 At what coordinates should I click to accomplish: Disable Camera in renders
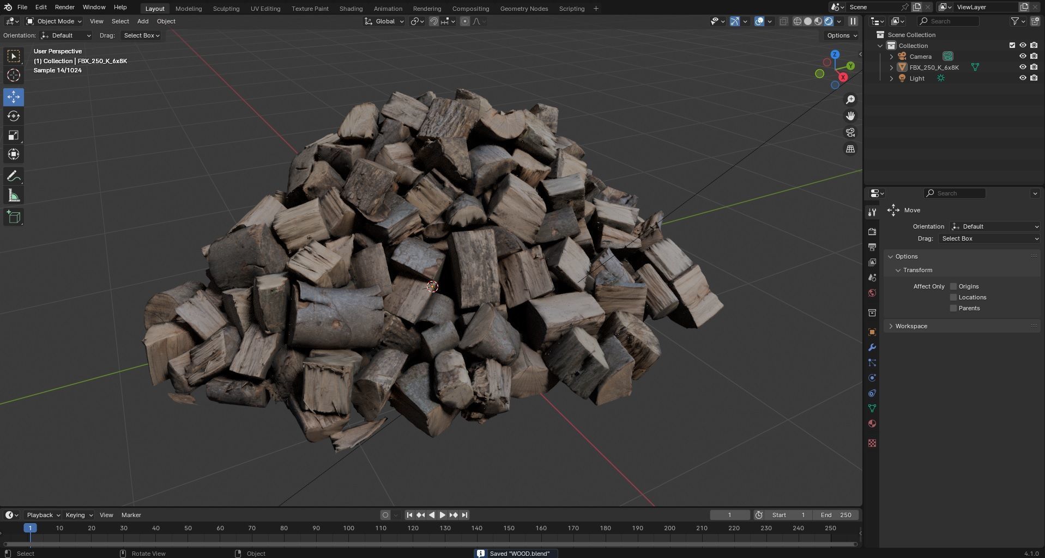point(1034,56)
